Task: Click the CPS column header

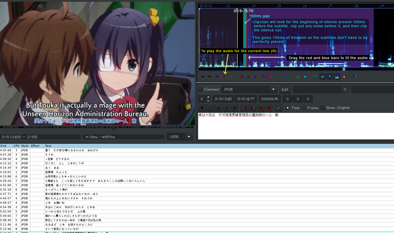Action: click(16, 146)
